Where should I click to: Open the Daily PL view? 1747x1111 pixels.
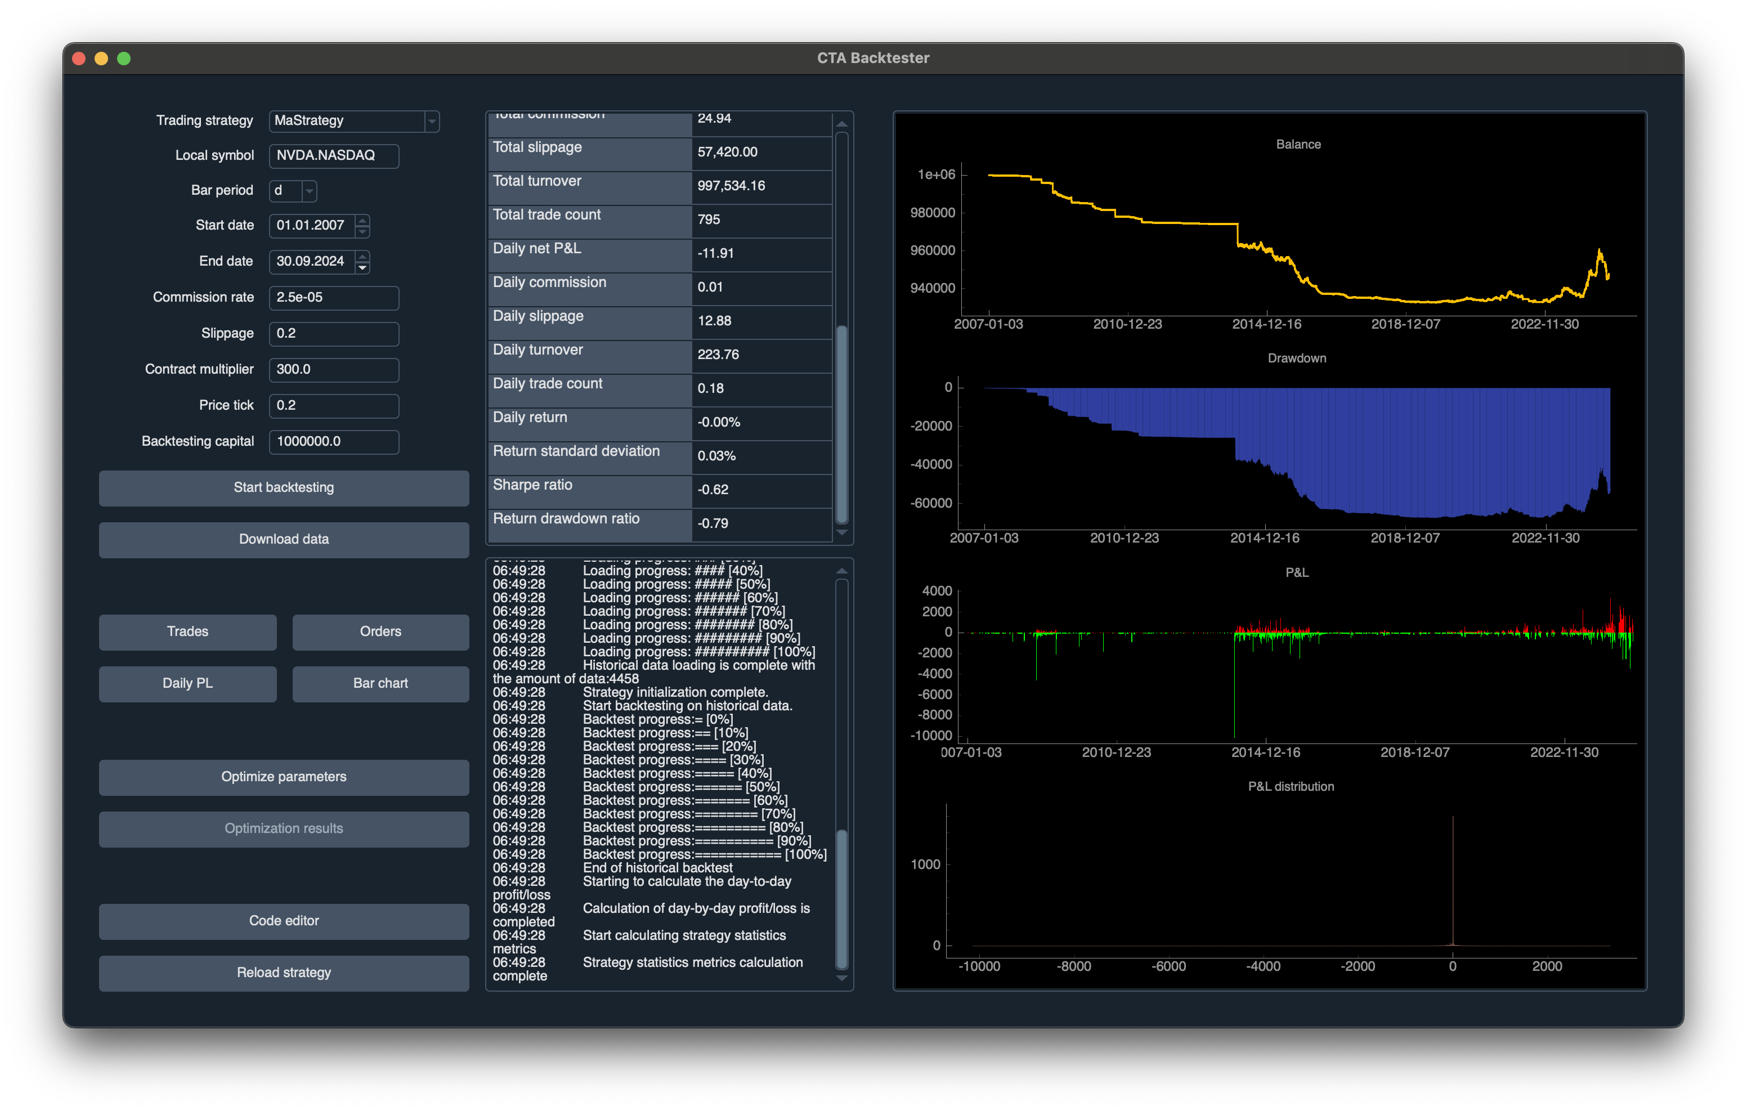pos(187,683)
